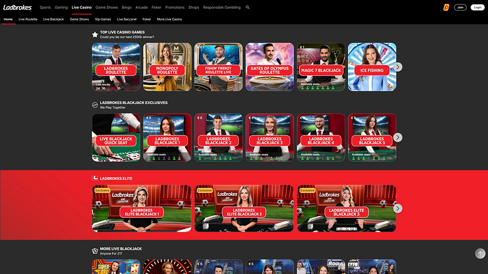Open Fishin' Frenzy Roulette Live

click(218, 67)
